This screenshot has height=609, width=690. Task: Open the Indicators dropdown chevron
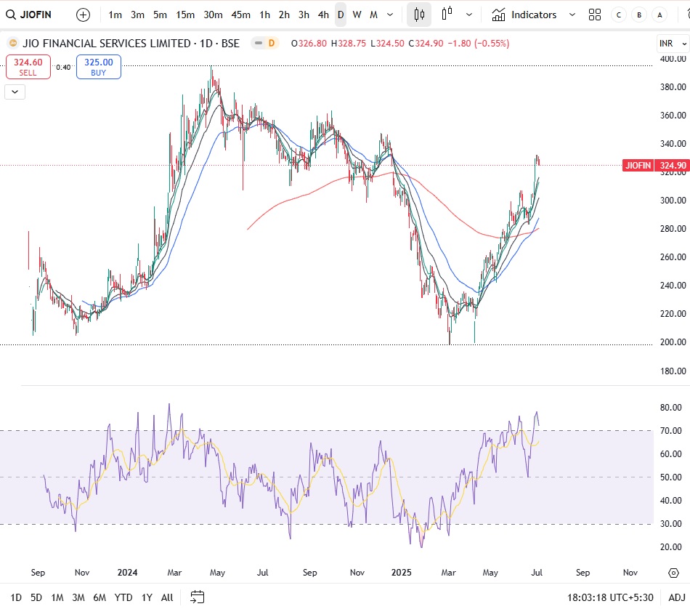click(x=572, y=15)
